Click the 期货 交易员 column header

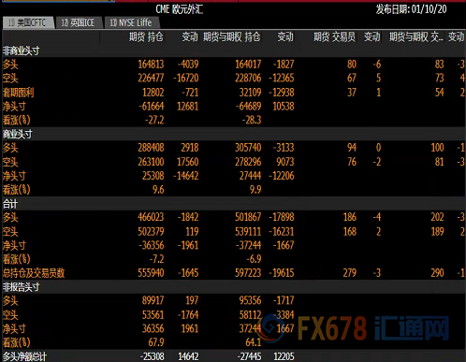click(x=334, y=37)
